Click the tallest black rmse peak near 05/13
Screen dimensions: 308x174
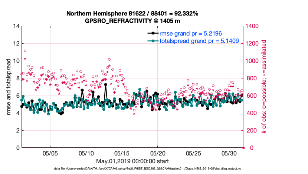tap(106, 84)
